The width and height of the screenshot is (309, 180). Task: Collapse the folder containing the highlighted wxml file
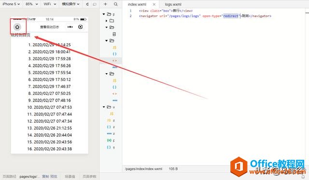point(106,41)
